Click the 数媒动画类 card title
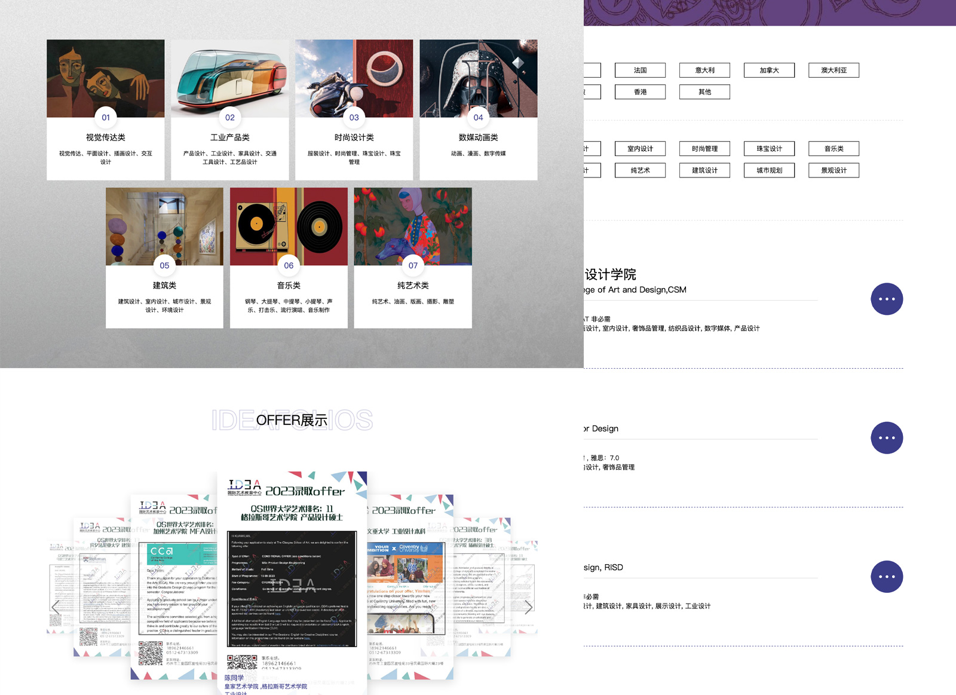The width and height of the screenshot is (956, 695). coord(479,137)
